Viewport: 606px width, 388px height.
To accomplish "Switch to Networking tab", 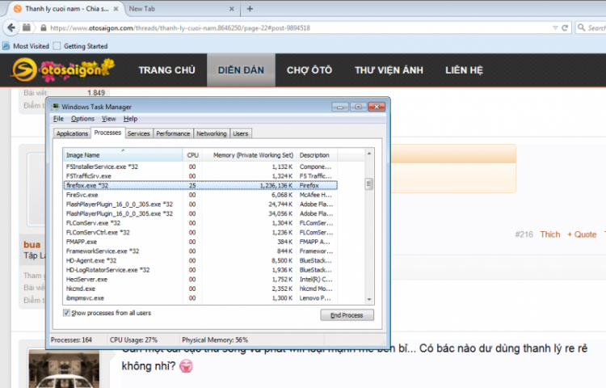I will 212,133.
